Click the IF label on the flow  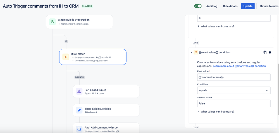point(66,41)
